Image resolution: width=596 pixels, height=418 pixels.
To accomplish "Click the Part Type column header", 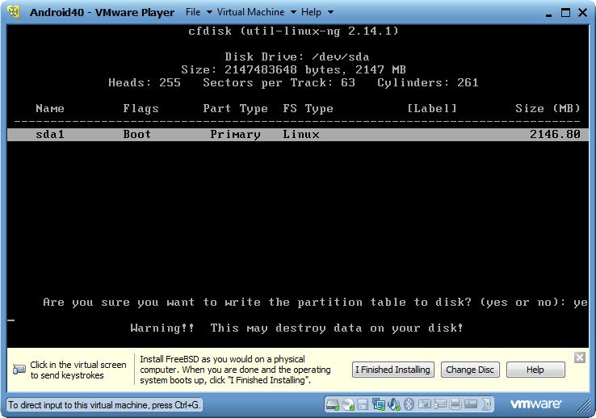I will pyautogui.click(x=235, y=109).
